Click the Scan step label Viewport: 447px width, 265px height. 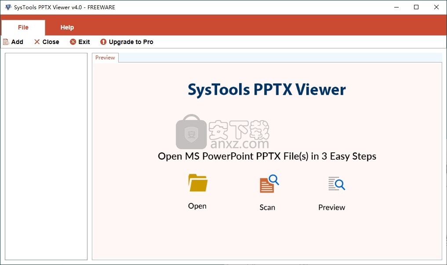pyautogui.click(x=267, y=207)
